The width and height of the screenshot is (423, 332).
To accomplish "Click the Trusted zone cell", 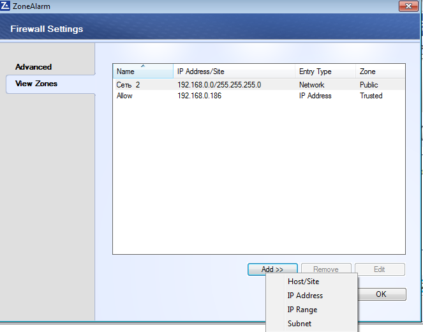I will [x=371, y=96].
